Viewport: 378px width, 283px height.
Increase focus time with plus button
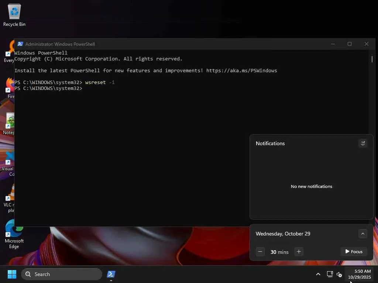coord(299,252)
